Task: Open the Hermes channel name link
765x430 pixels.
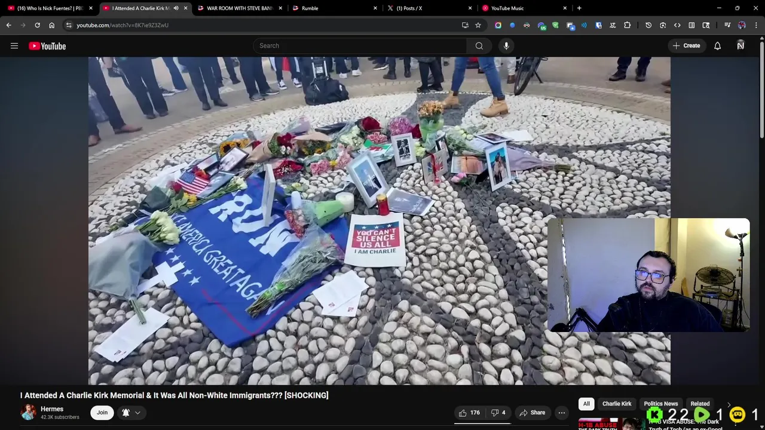Action: coord(52,409)
